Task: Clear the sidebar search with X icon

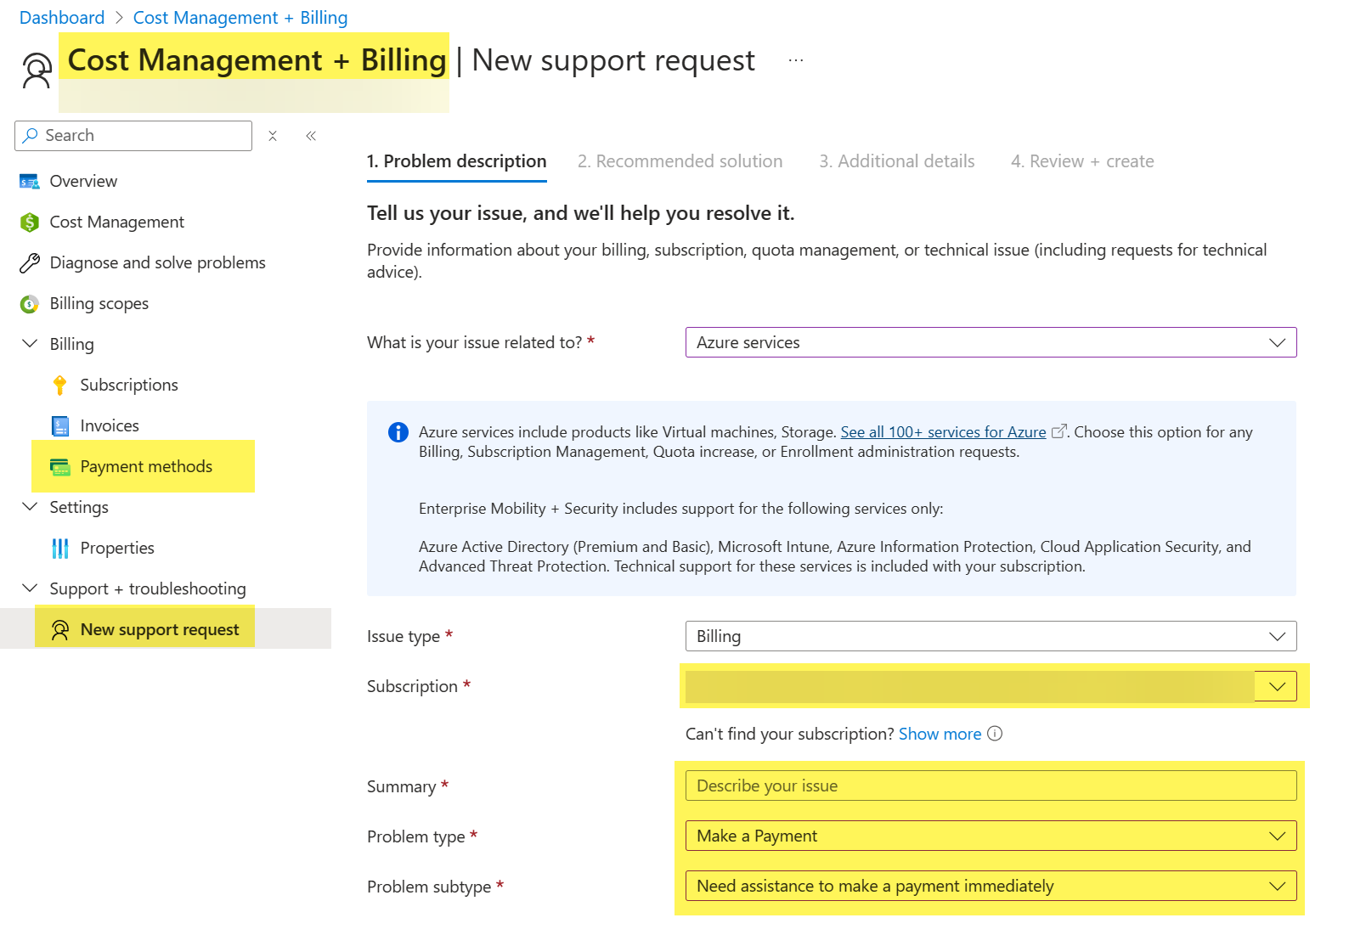Action: click(273, 136)
